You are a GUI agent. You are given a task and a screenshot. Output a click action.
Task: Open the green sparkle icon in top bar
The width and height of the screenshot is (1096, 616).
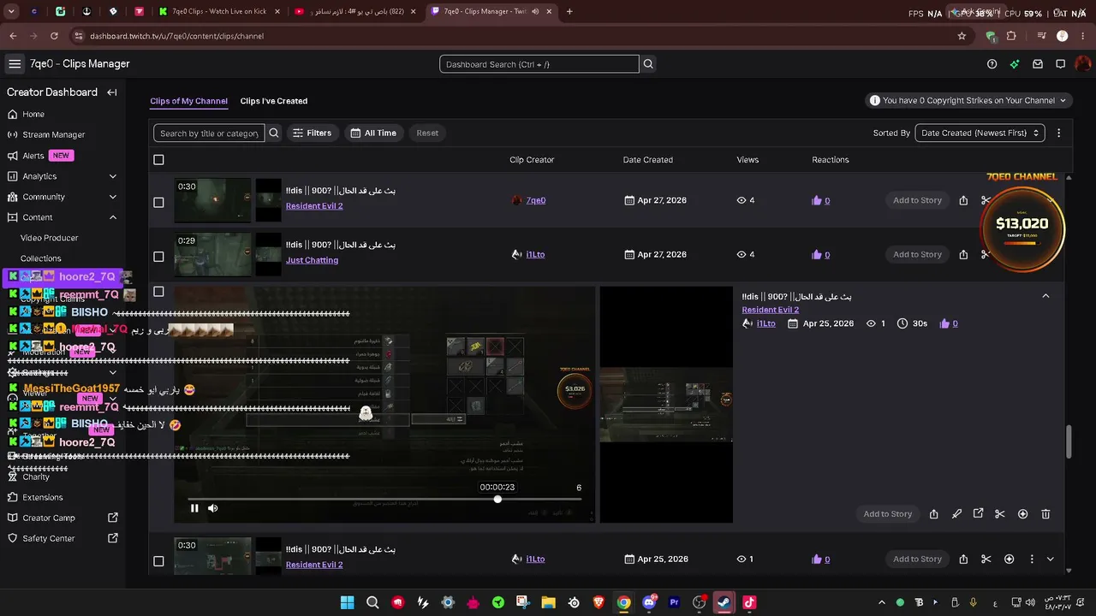1015,64
